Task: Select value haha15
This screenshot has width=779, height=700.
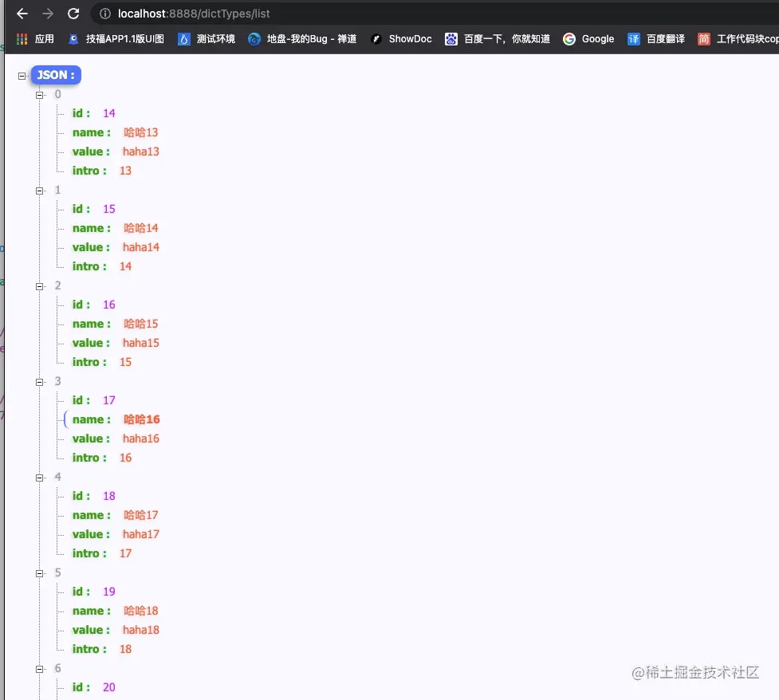Action: 141,343
